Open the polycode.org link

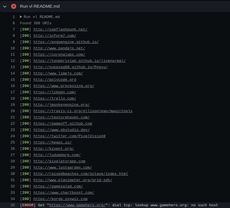(x=55, y=80)
